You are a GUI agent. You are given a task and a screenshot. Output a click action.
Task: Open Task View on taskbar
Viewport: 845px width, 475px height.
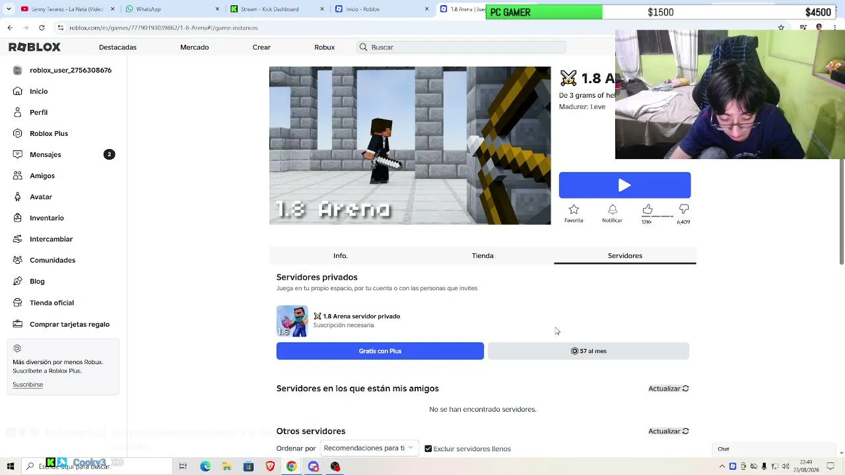coord(183,466)
